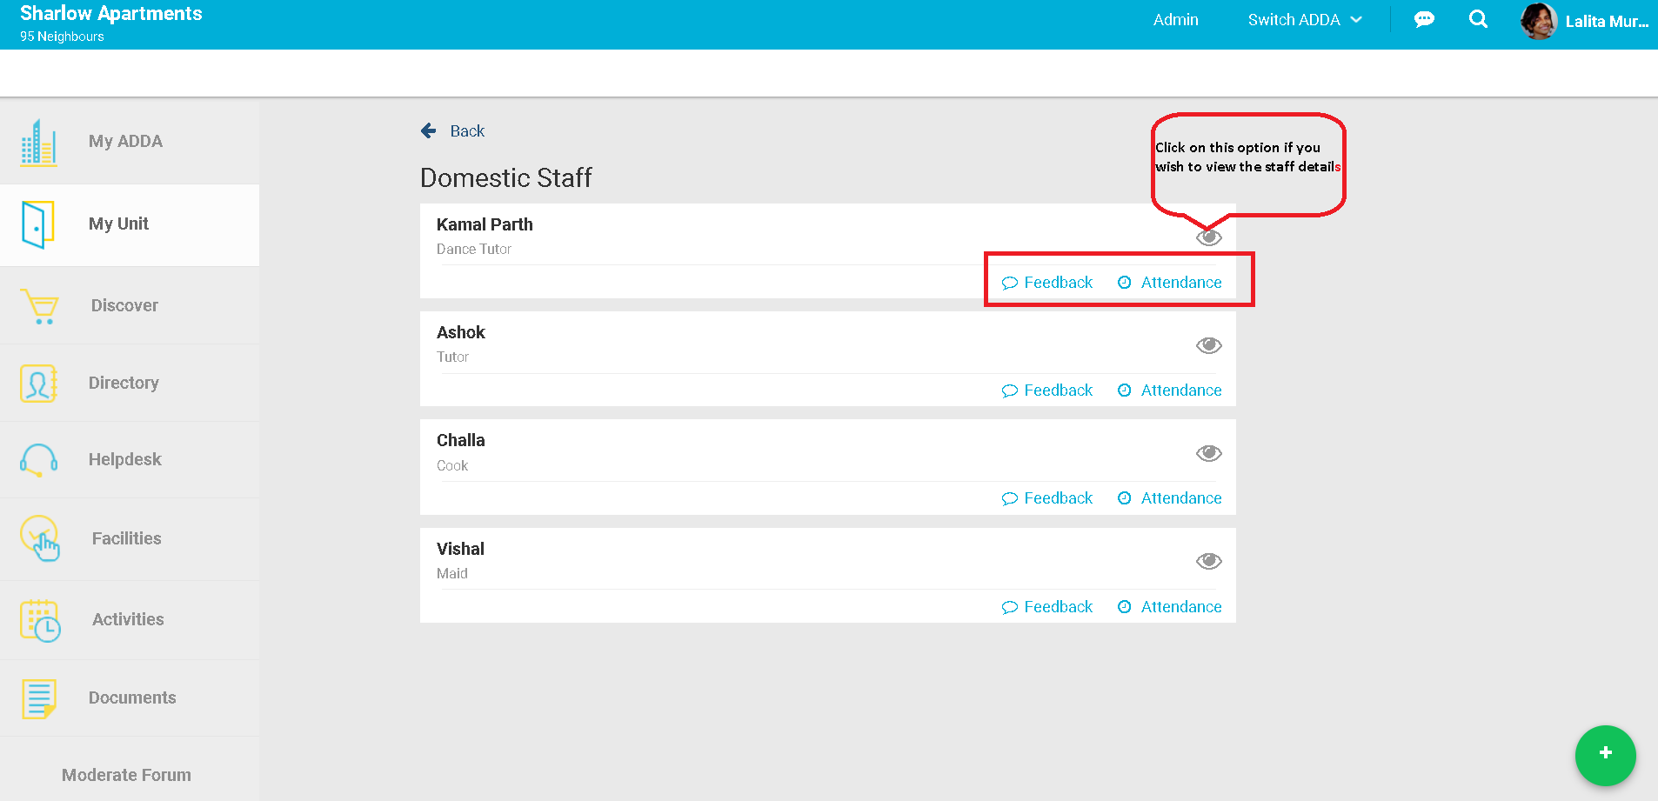The height and width of the screenshot is (801, 1658).
Task: Give Feedback for Challa
Action: click(x=1047, y=498)
